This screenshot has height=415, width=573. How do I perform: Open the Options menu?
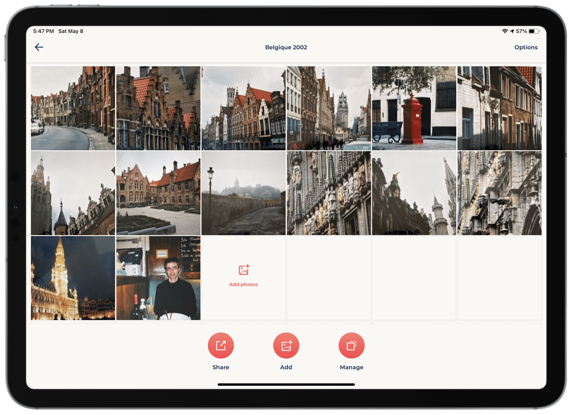coord(526,47)
